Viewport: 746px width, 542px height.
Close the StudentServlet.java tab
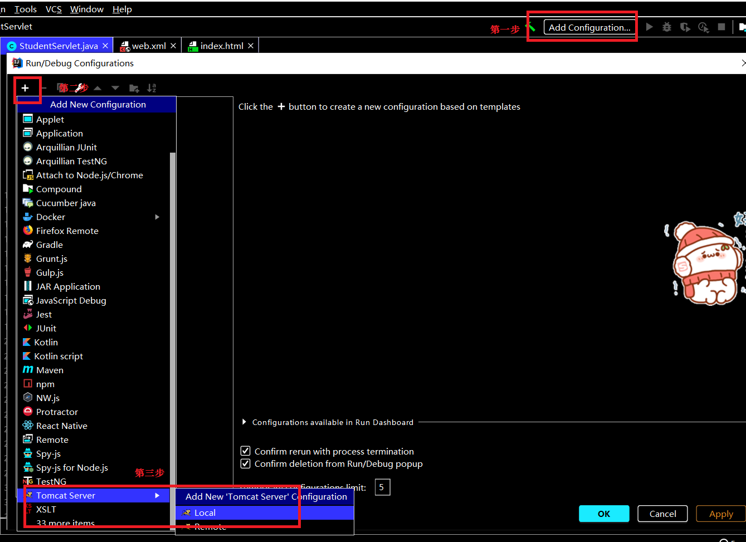pyautogui.click(x=106, y=46)
